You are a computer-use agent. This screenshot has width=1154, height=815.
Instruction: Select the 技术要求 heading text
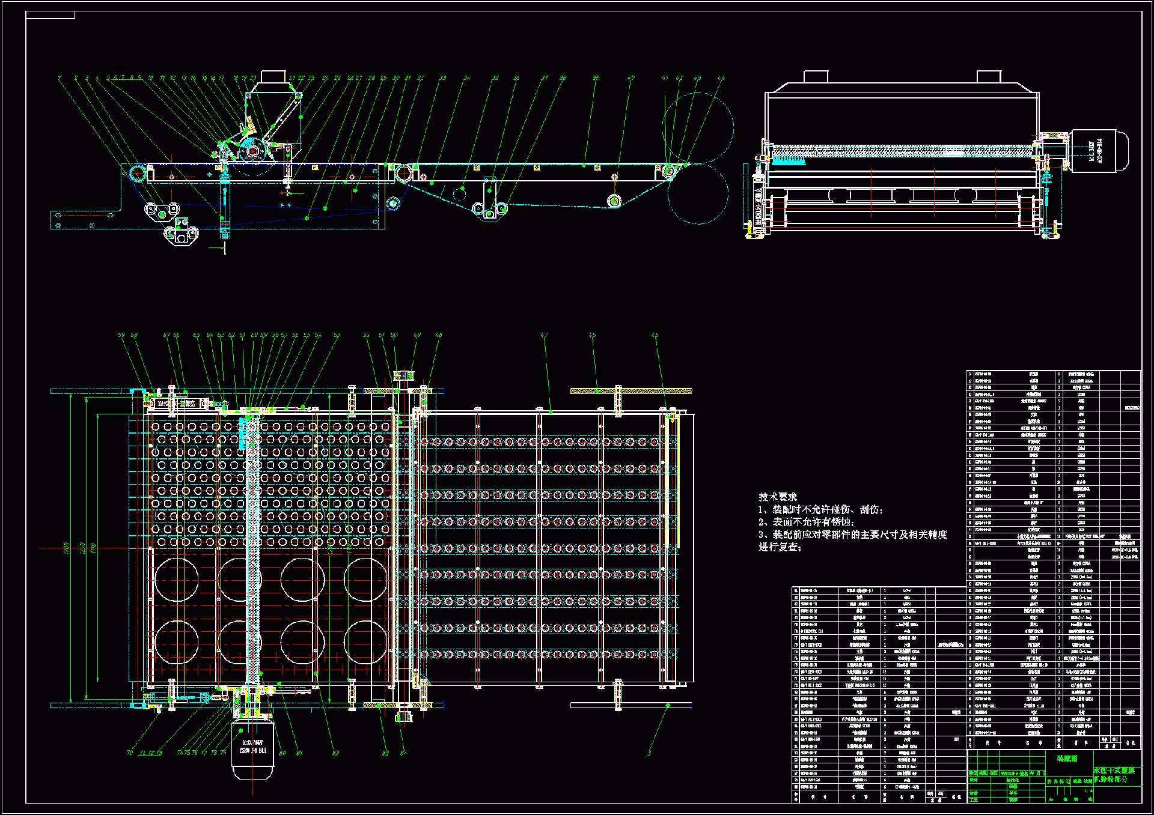coord(777,497)
